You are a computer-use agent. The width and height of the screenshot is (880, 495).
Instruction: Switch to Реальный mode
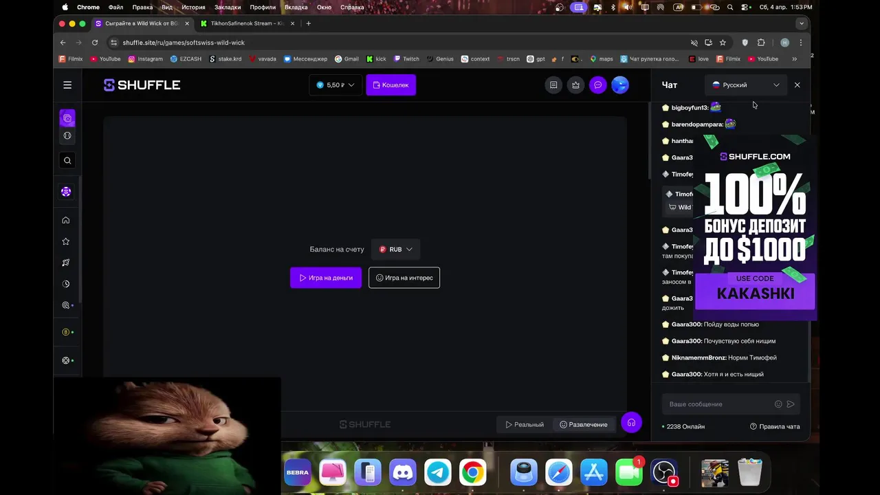point(525,424)
